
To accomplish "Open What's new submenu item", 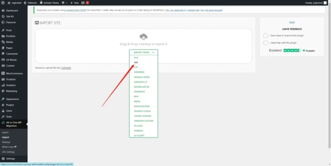I will [x=9, y=147].
